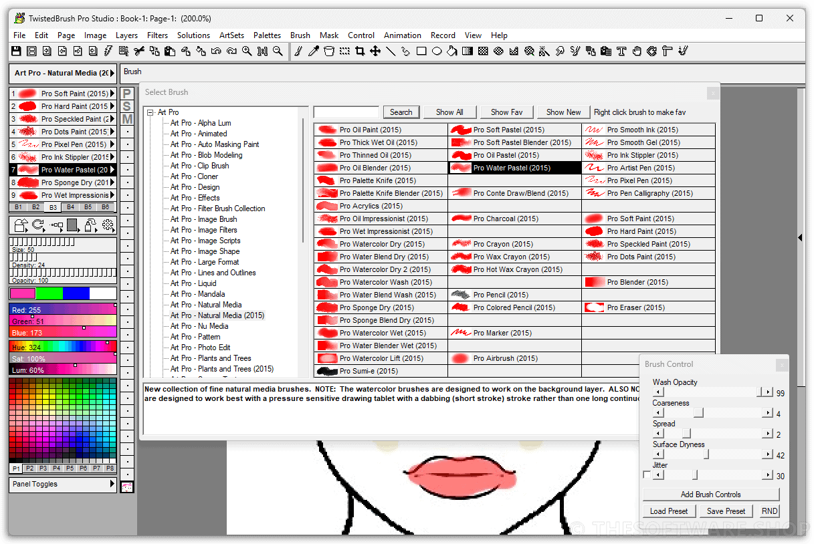Toggle the M panel button
Image resolution: width=814 pixels, height=544 pixels.
pos(127,119)
